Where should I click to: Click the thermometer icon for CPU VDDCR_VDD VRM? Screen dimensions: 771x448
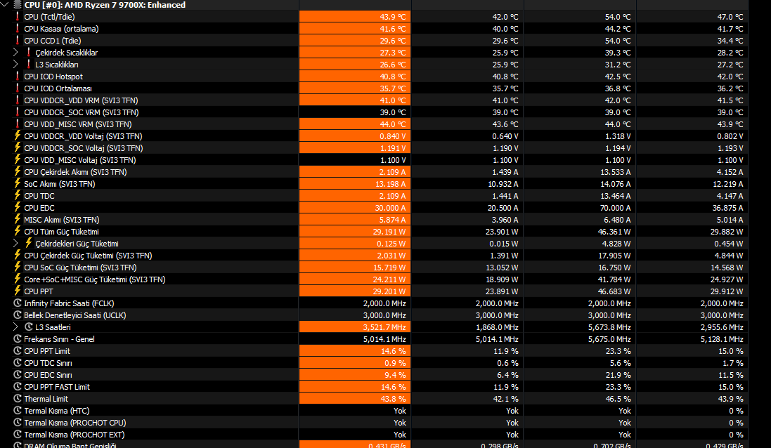point(18,100)
